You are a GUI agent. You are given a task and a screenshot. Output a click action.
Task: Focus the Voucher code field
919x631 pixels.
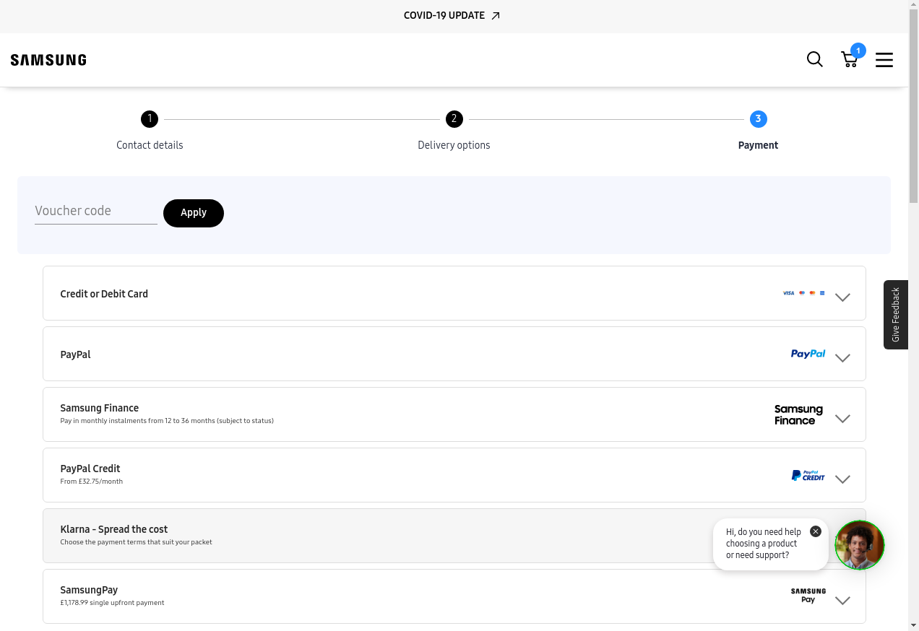click(95, 211)
